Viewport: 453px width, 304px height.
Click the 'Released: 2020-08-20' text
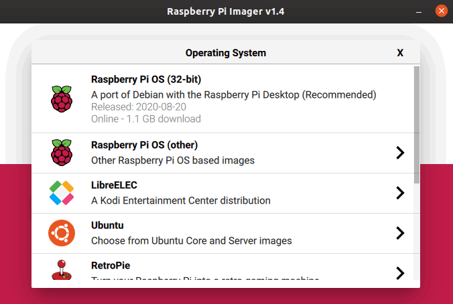[139, 107]
